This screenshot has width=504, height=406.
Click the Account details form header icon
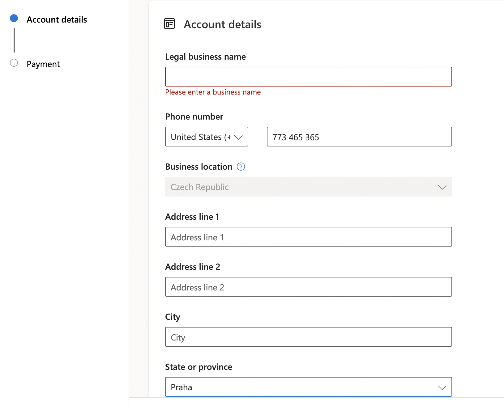[169, 24]
